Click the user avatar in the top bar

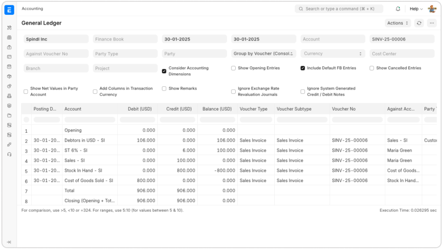(432, 9)
